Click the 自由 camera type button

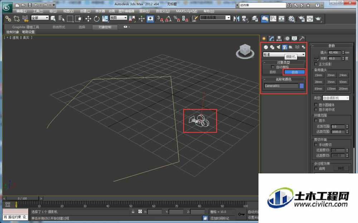pyautogui.click(x=295, y=72)
